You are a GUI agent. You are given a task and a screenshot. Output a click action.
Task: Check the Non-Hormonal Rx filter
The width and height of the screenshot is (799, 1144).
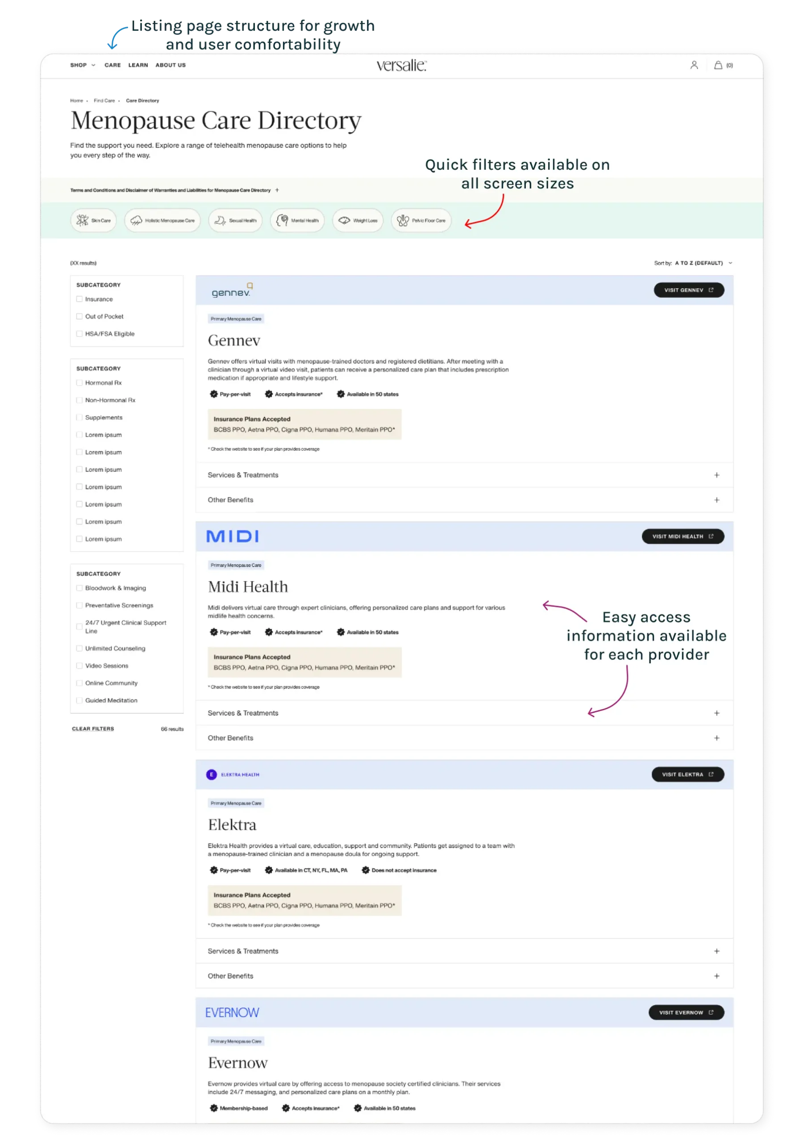[x=79, y=400]
